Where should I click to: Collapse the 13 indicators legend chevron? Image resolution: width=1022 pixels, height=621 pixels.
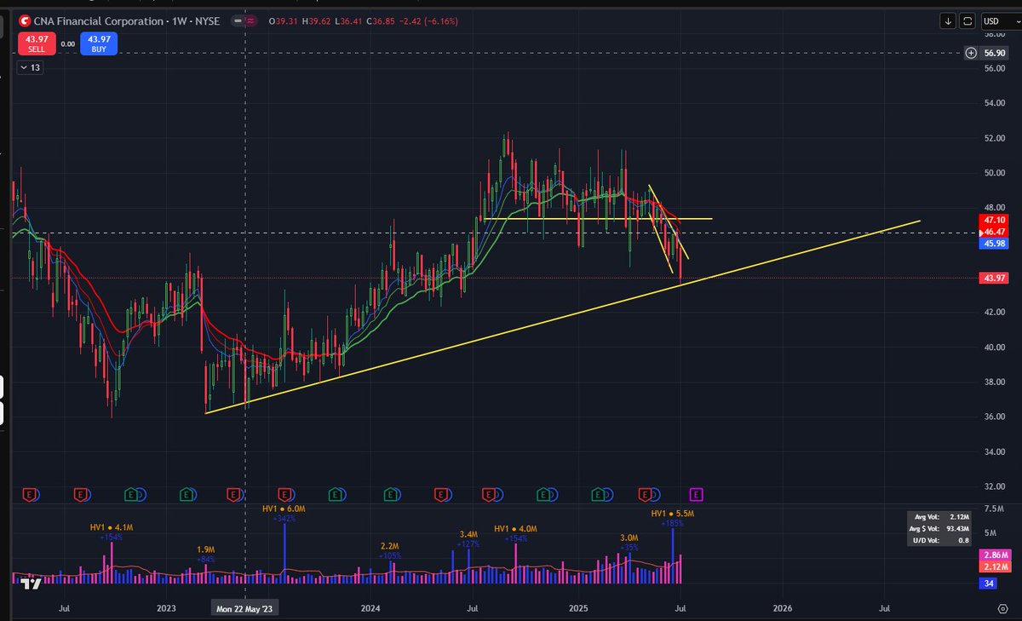pos(31,67)
